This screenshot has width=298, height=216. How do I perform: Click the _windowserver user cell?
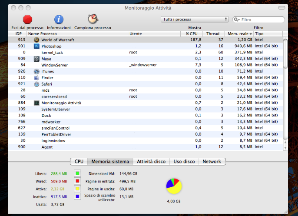(143, 65)
